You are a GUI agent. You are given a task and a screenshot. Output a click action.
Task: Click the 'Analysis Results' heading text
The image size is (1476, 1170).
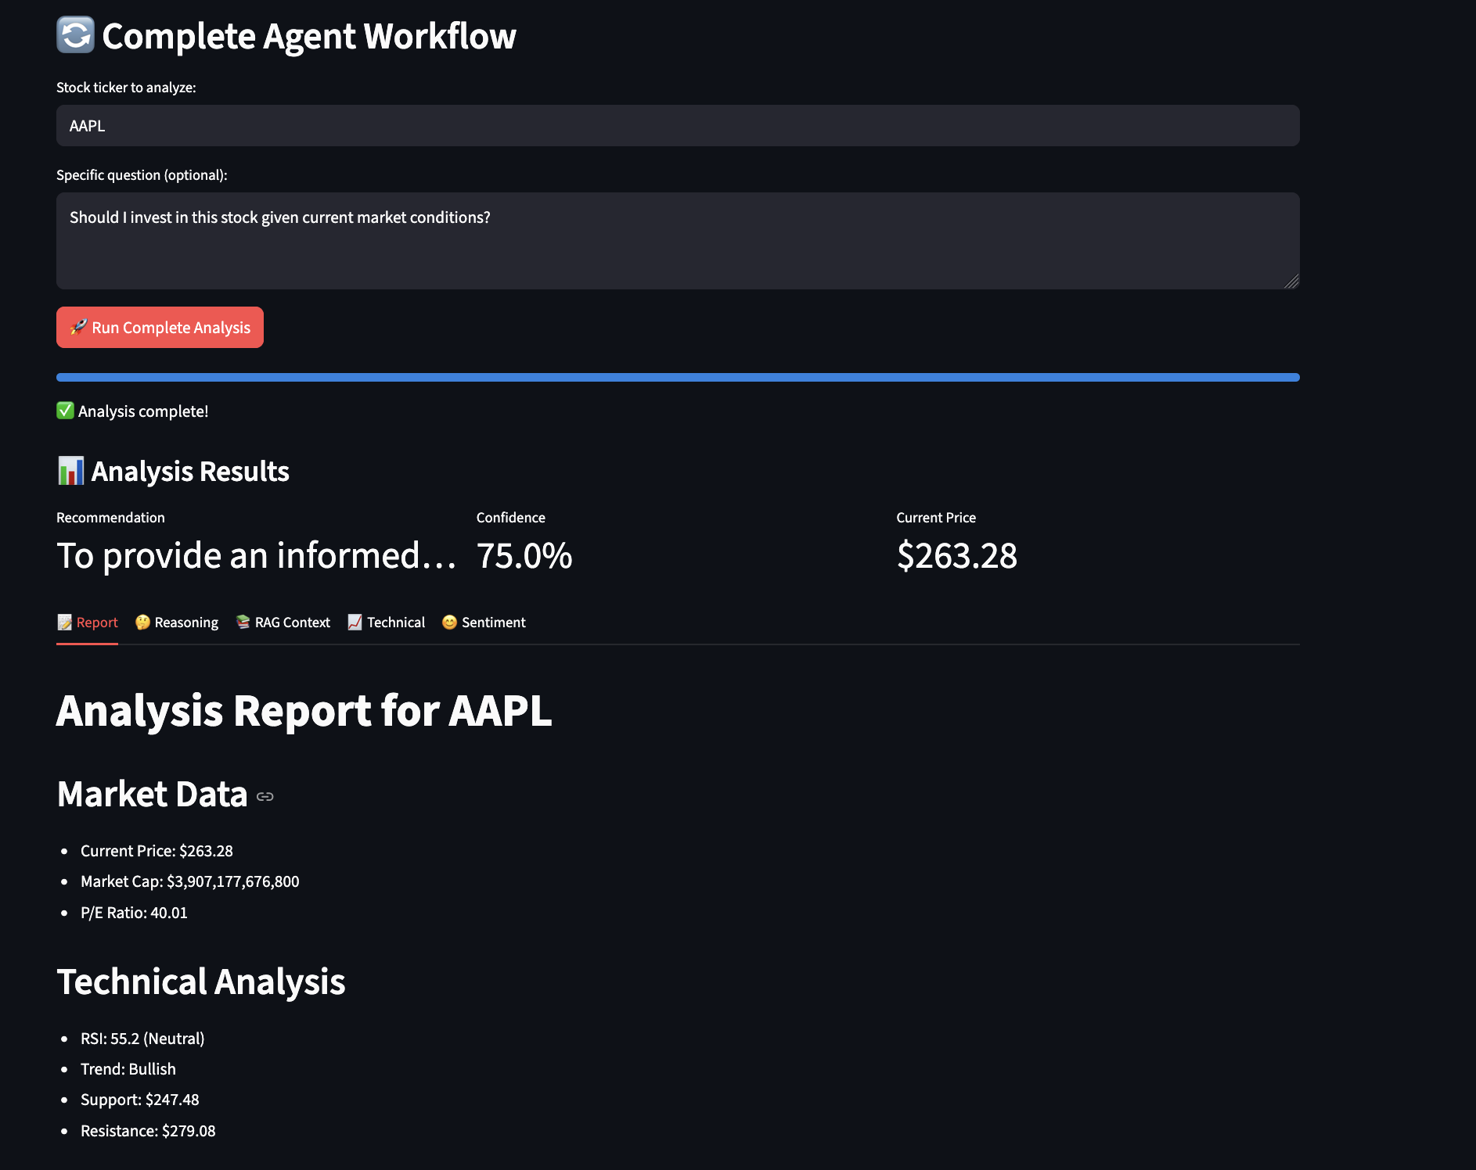pyautogui.click(x=190, y=472)
